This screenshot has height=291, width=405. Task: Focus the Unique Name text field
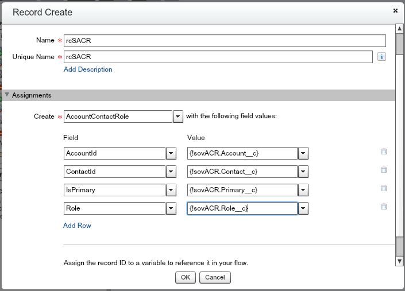[x=218, y=56]
